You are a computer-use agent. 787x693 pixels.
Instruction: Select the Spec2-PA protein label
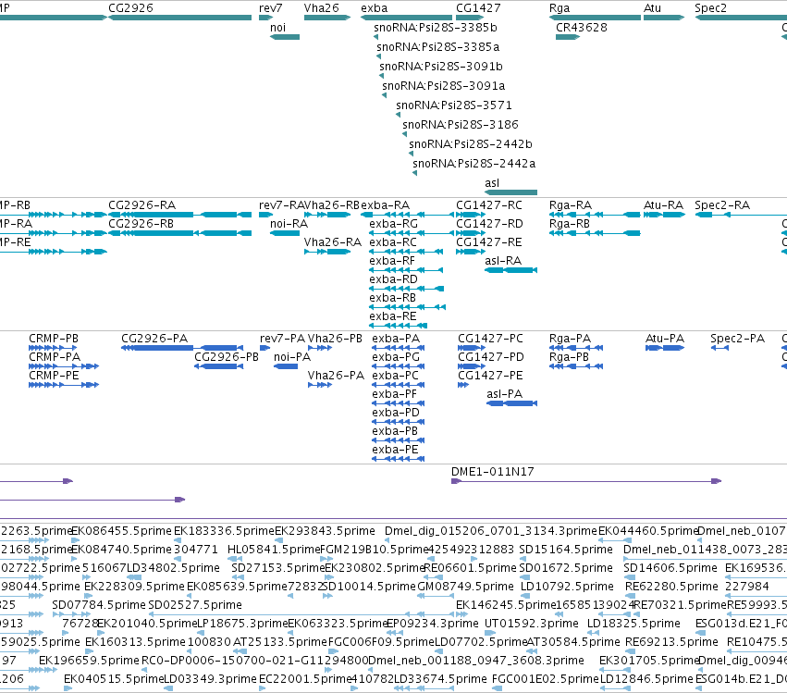click(x=737, y=339)
